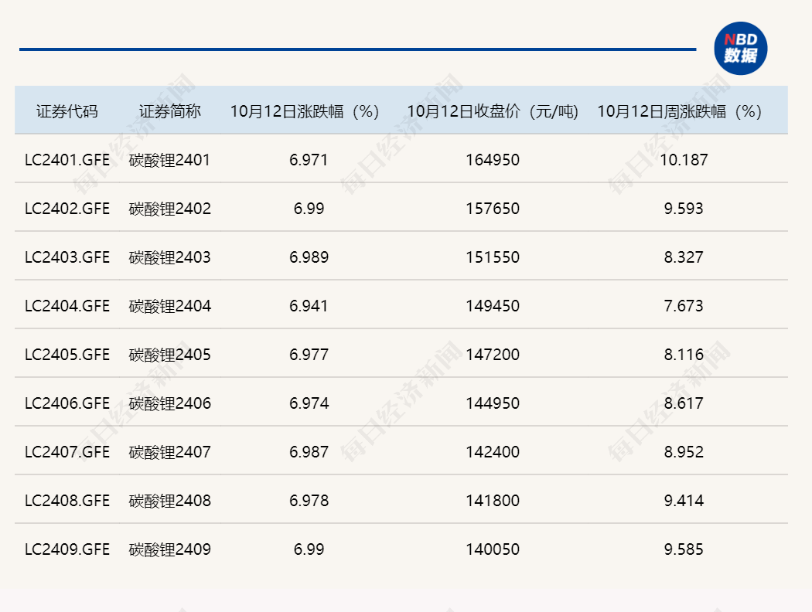Click the NBD数据 round logo

(740, 49)
